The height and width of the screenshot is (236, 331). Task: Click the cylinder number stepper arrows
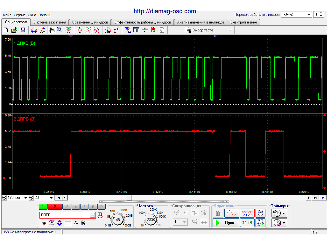321,14
